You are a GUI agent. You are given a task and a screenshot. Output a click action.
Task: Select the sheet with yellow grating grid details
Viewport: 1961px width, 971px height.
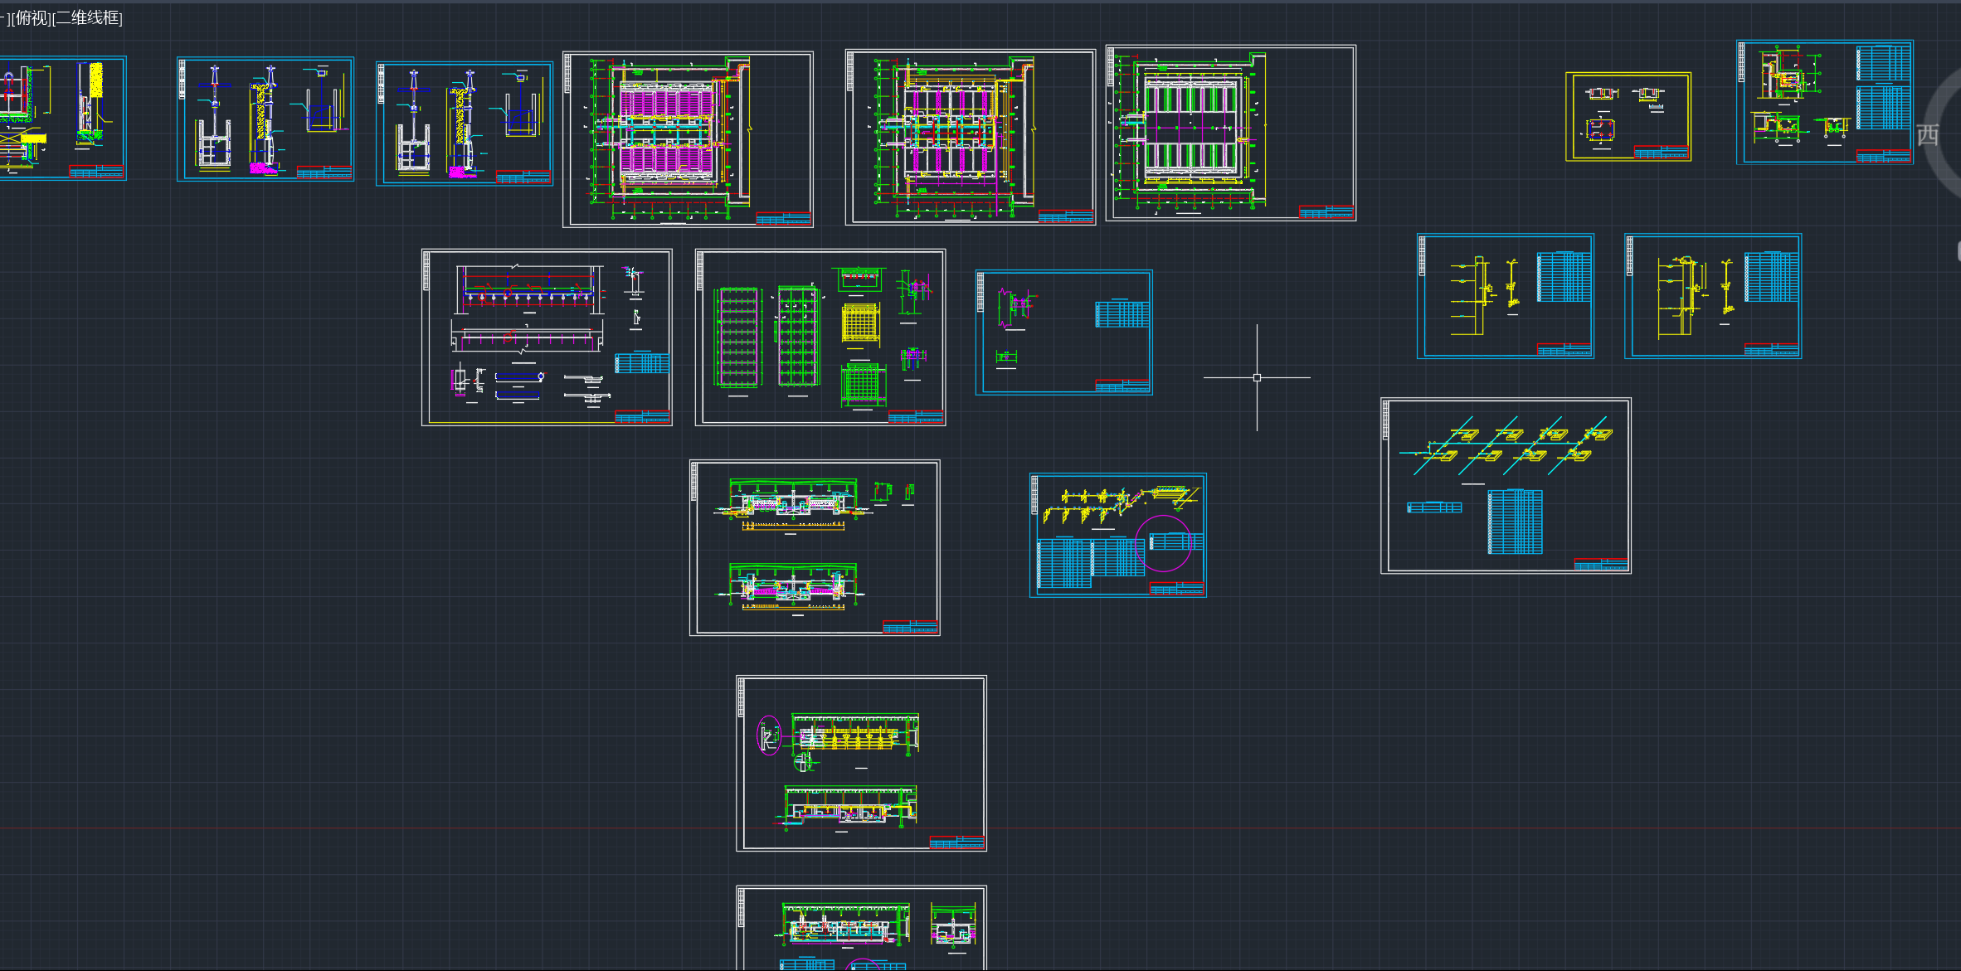pyautogui.click(x=820, y=337)
